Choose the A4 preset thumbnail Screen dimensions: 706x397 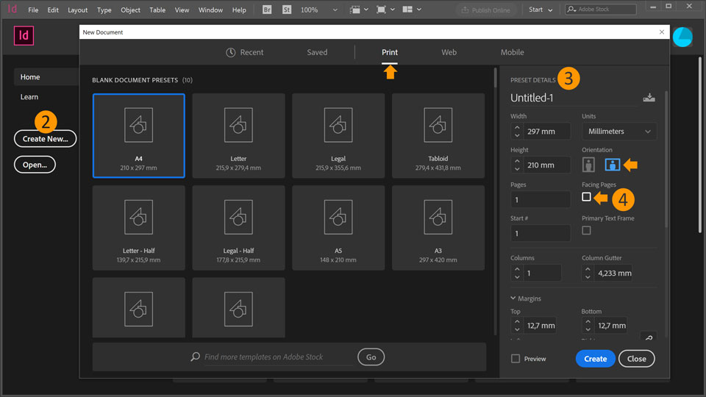(x=139, y=135)
